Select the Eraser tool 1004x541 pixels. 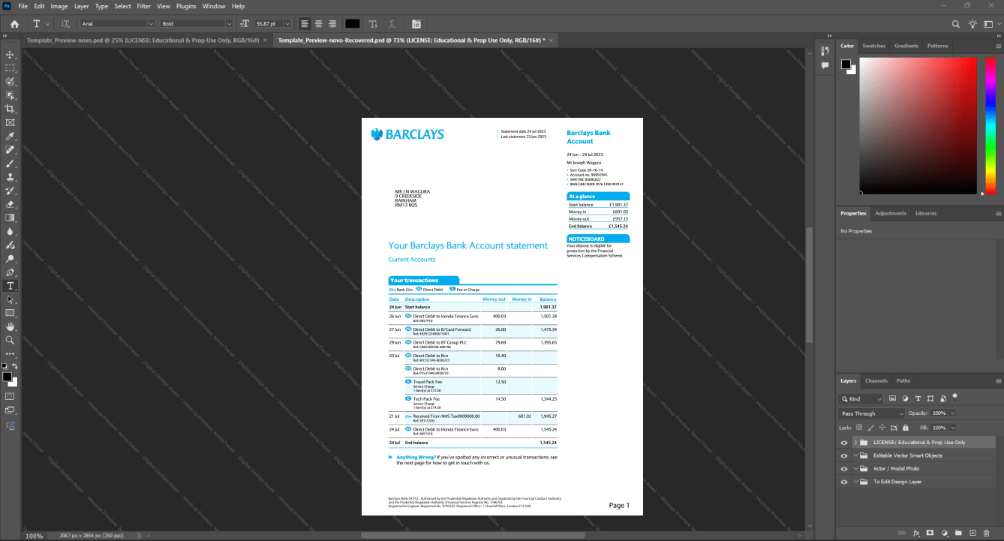pyautogui.click(x=10, y=204)
